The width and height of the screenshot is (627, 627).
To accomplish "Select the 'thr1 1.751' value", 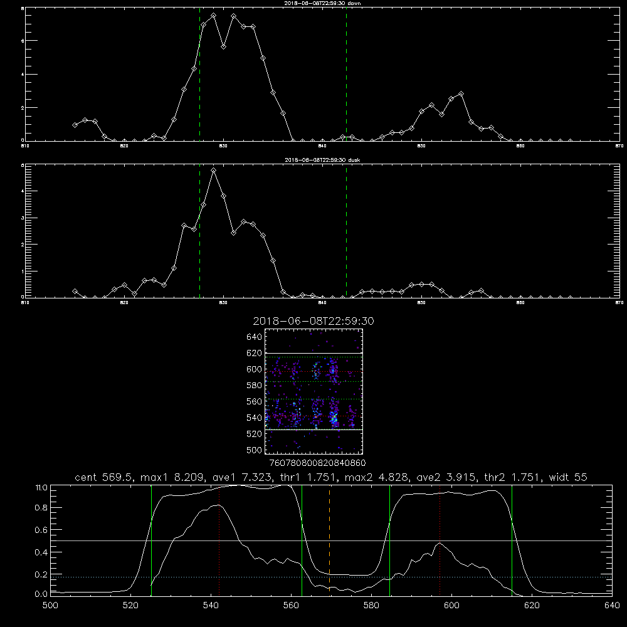I will click(310, 477).
